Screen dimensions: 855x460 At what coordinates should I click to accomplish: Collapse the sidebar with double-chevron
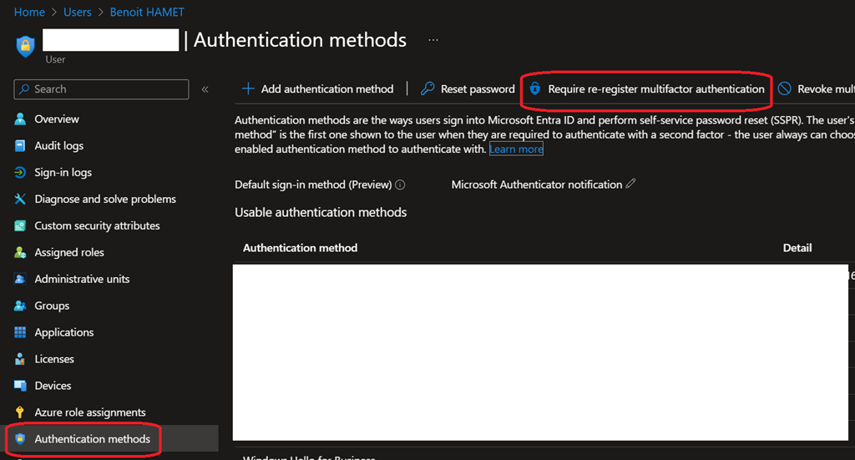click(205, 89)
